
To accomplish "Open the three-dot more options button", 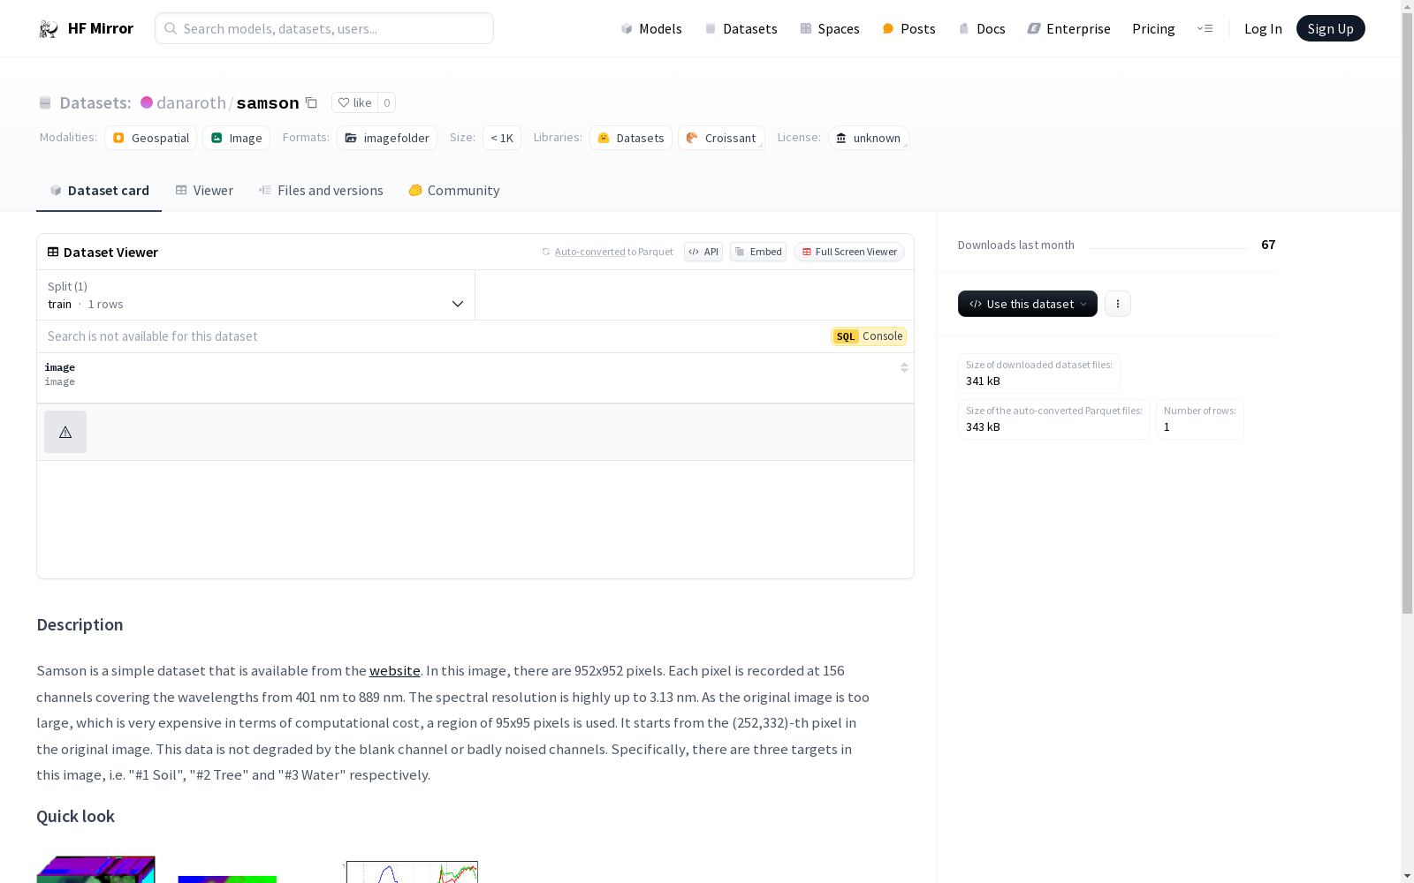I will (x=1118, y=304).
